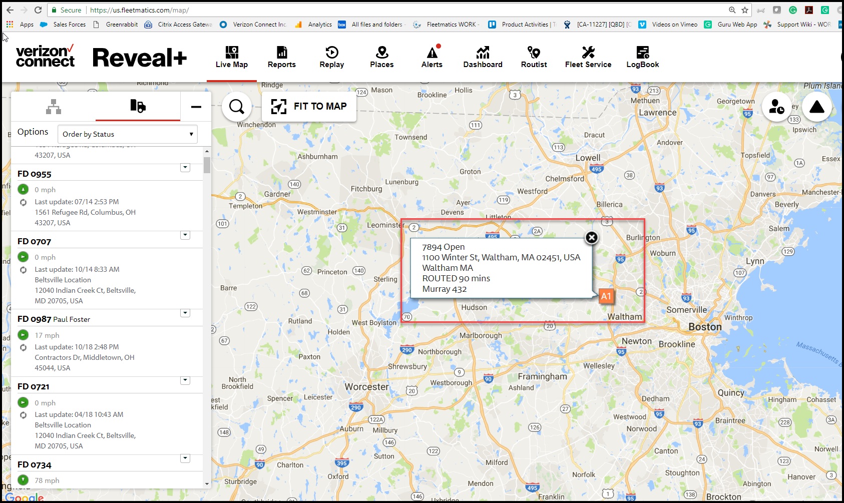
Task: Open the Dashboard page
Action: [x=483, y=57]
